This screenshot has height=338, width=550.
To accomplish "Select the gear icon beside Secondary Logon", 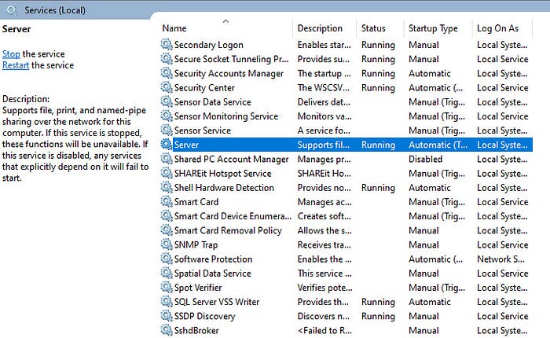I will pos(167,45).
